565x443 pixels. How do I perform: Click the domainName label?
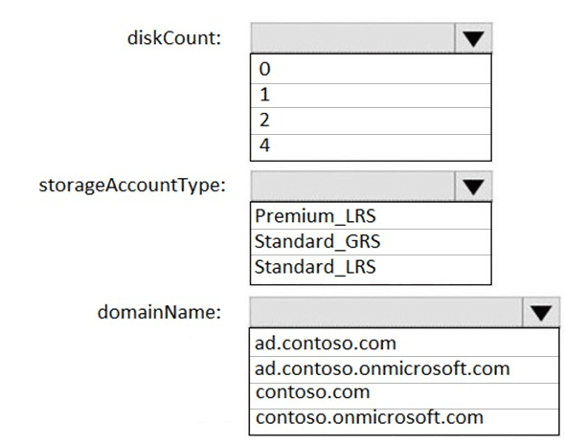point(159,312)
